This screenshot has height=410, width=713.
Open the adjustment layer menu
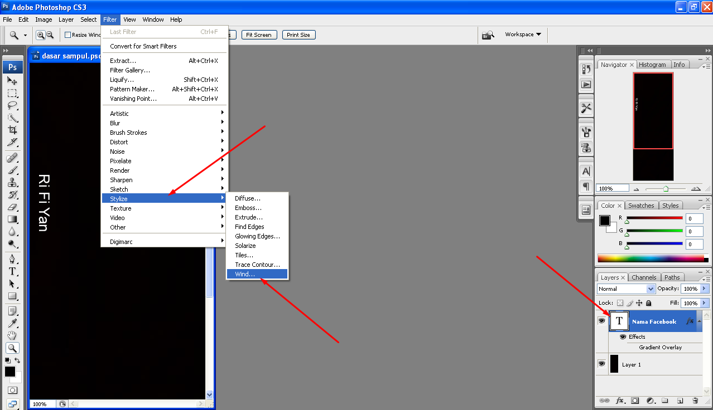(x=650, y=401)
